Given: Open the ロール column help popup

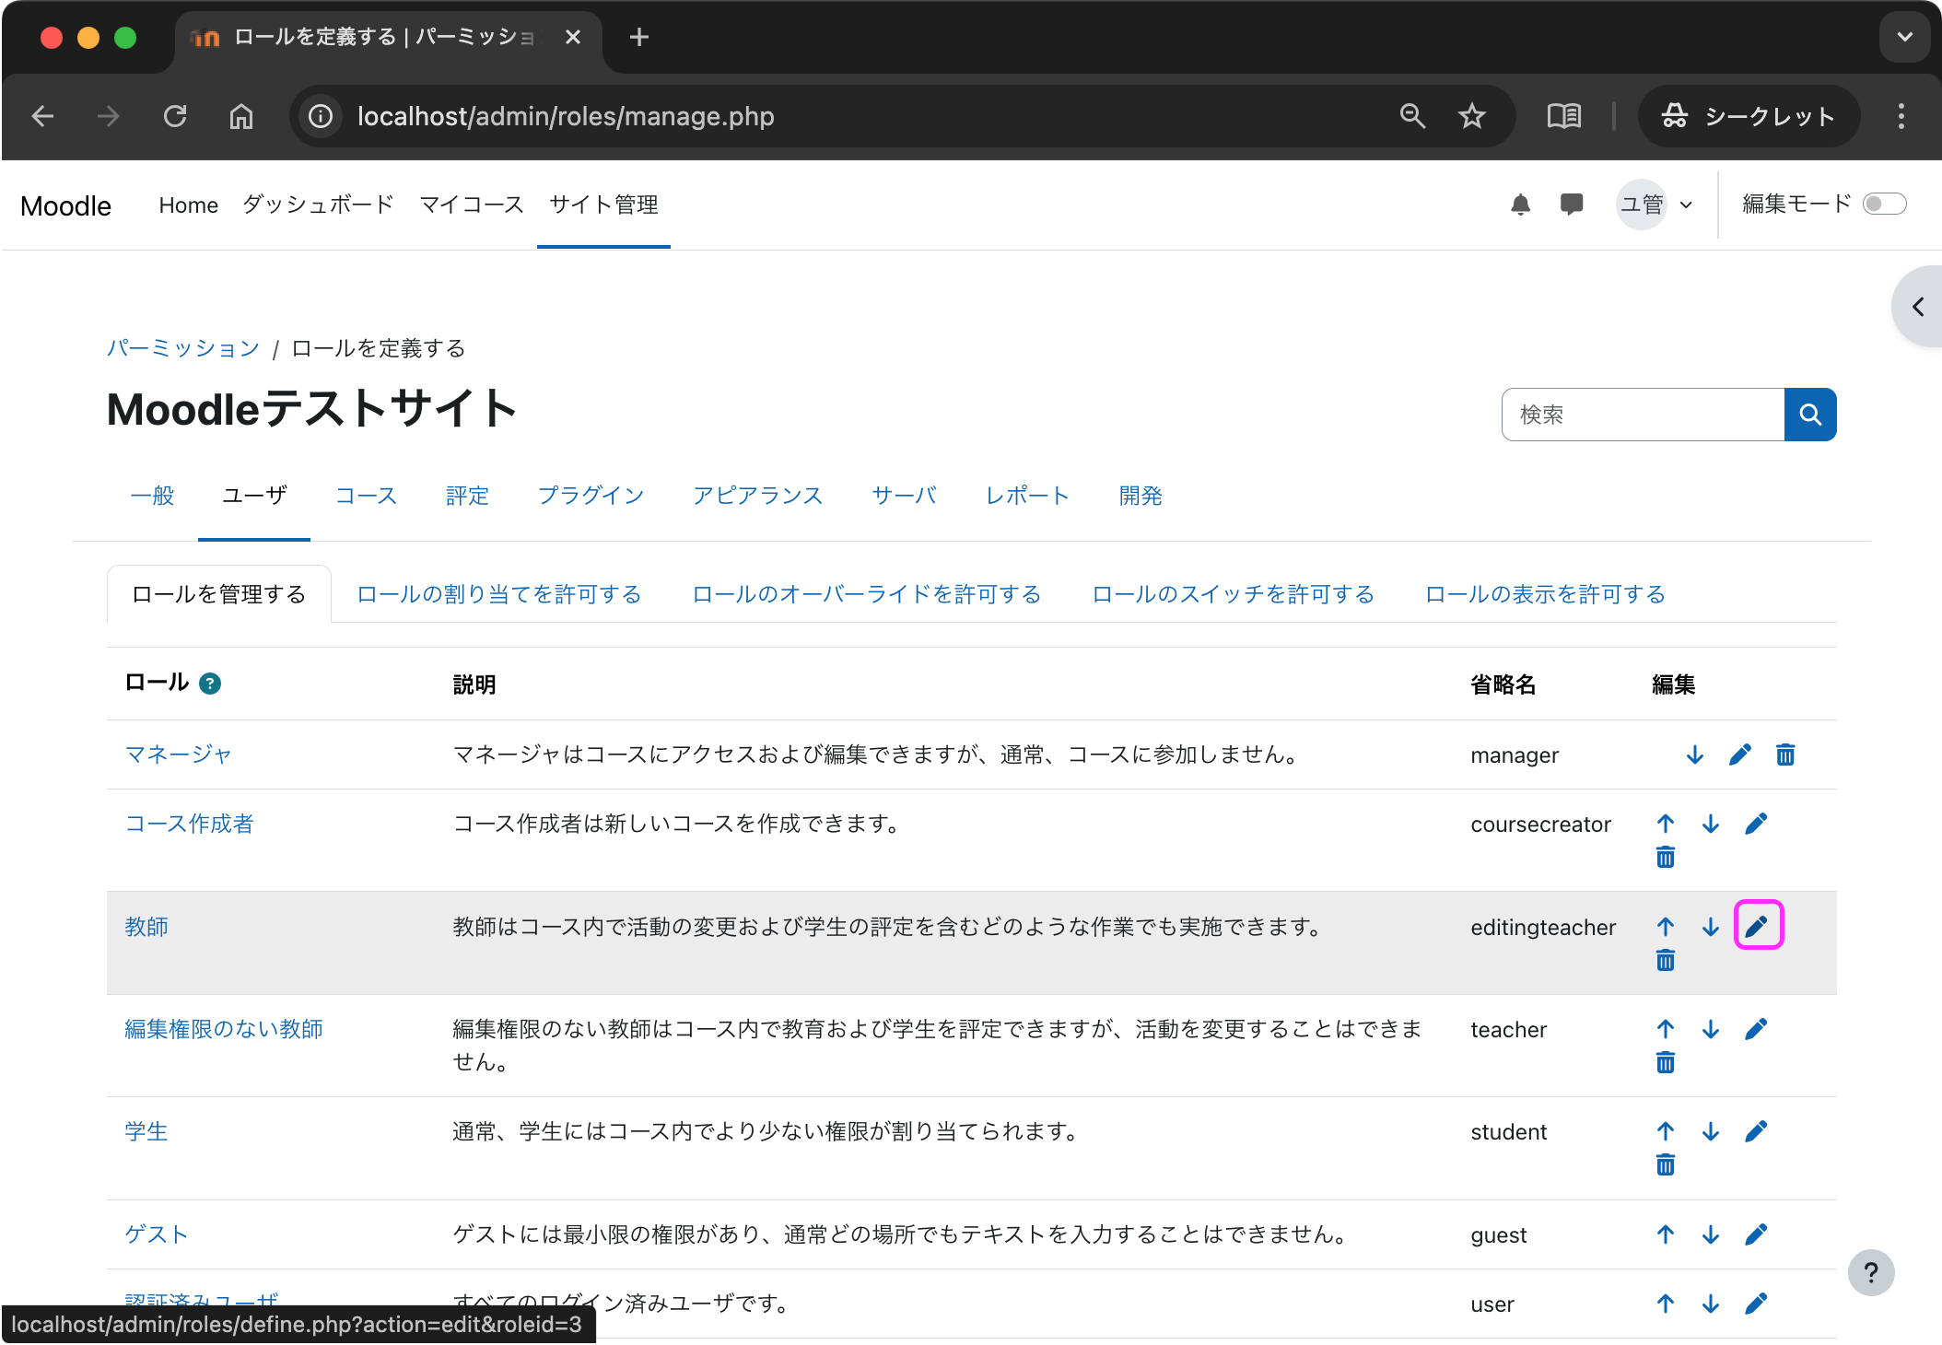Looking at the screenshot, I should coord(210,683).
